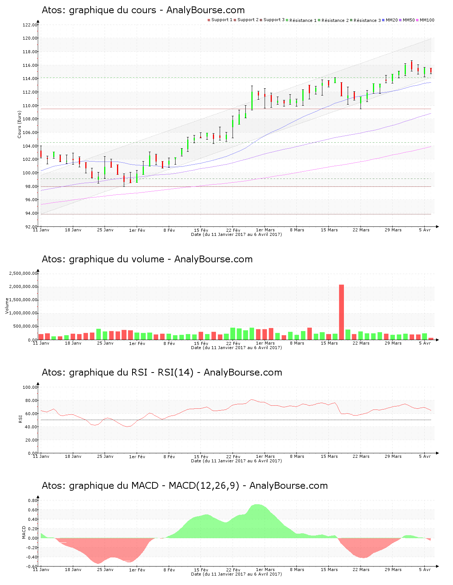The image size is (453, 585).
Task: Click the Résistance 1 legend color marker
Action: tap(287, 20)
